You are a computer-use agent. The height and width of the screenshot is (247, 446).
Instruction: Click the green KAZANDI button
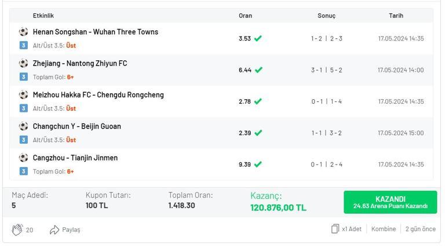pyautogui.click(x=390, y=202)
